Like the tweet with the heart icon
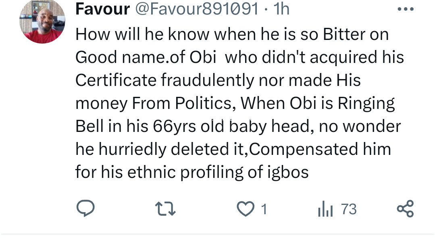The height and width of the screenshot is (238, 435). [244, 209]
